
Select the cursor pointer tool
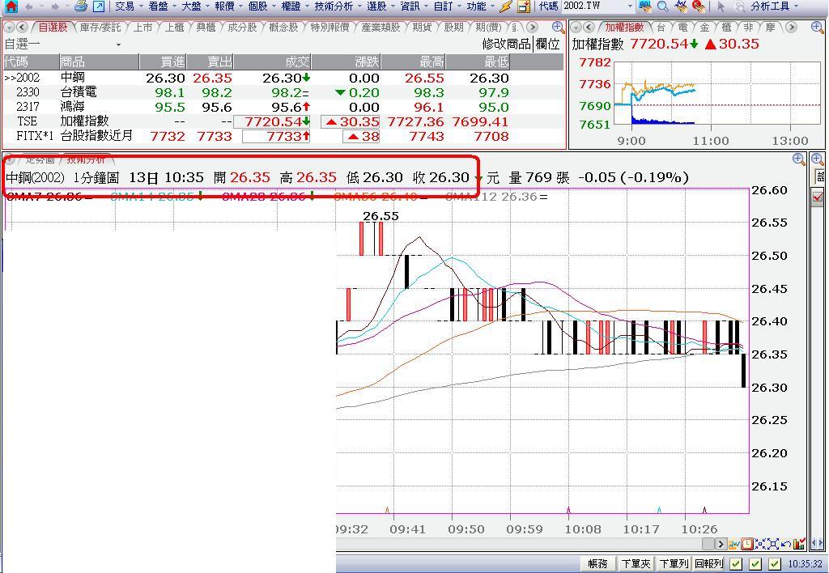[x=721, y=6]
